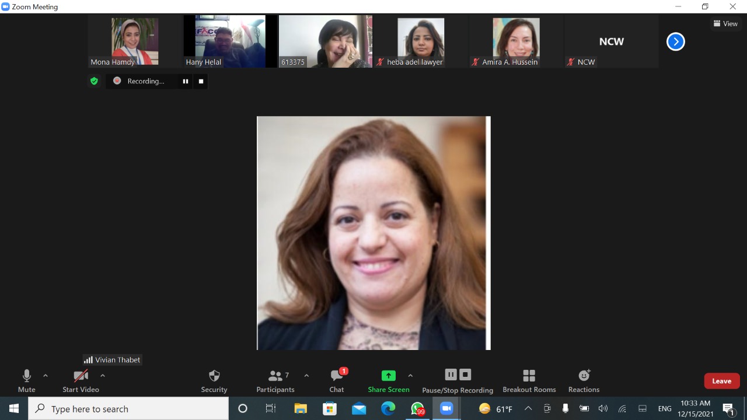Open the Security options
The height and width of the screenshot is (420, 747).
click(214, 379)
